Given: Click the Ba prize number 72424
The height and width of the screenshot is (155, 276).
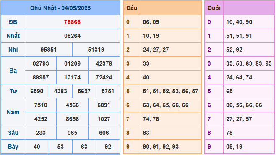Looking at the screenshot, I should pyautogui.click(x=104, y=77).
